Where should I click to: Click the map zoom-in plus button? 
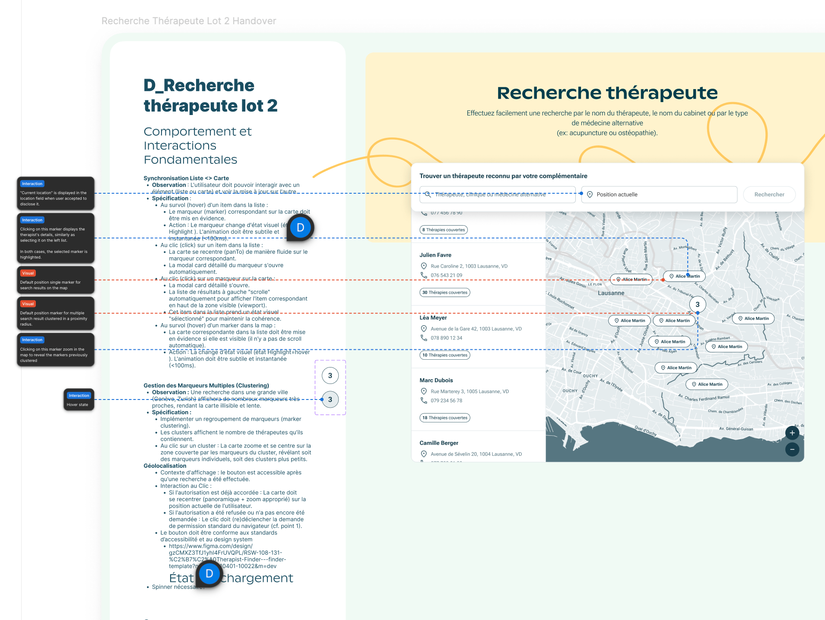792,433
